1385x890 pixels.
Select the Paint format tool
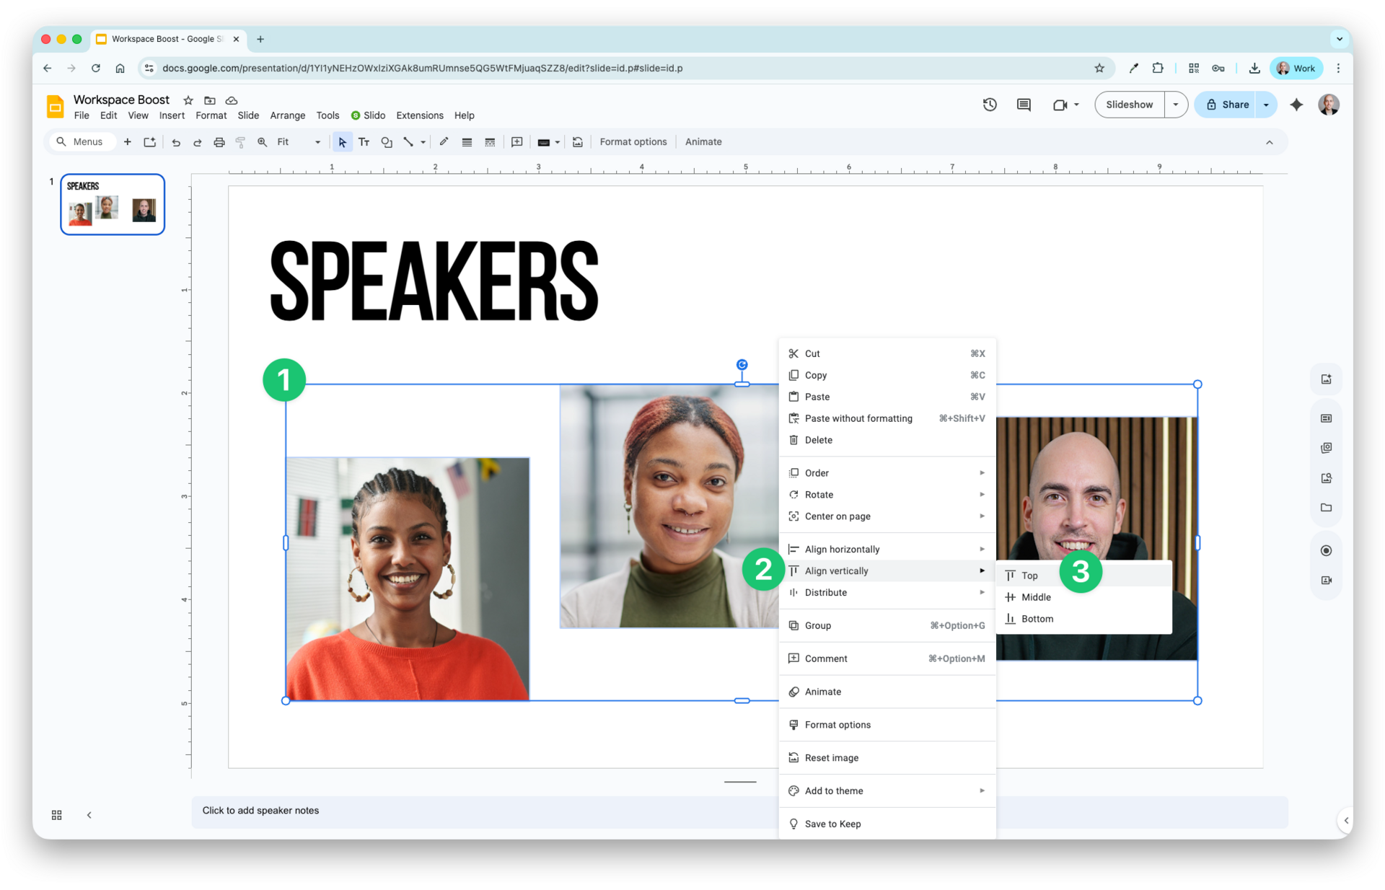240,142
